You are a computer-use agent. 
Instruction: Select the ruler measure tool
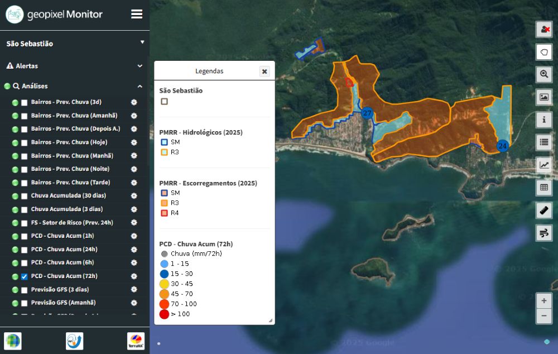coord(544,210)
